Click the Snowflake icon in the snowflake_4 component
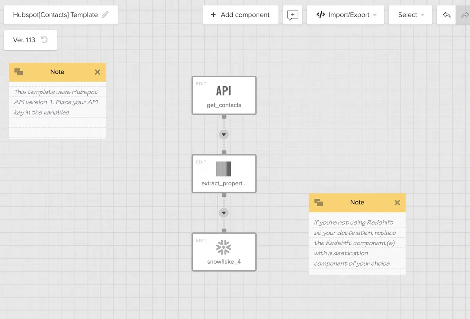Viewport: 470px width, 319px height. point(224,247)
